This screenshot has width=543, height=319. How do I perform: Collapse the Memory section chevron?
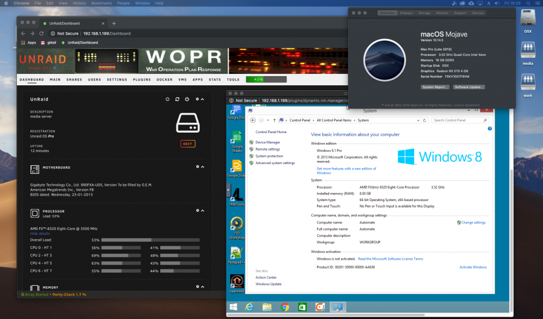click(x=203, y=287)
